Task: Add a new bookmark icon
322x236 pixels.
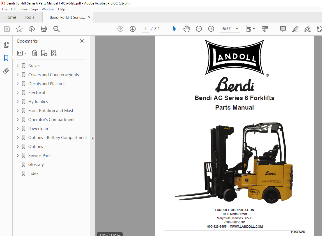Action: [44, 53]
